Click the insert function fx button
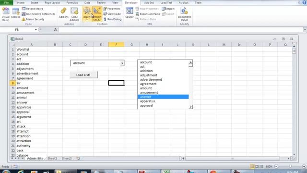The height and width of the screenshot is (173, 307). point(56,30)
